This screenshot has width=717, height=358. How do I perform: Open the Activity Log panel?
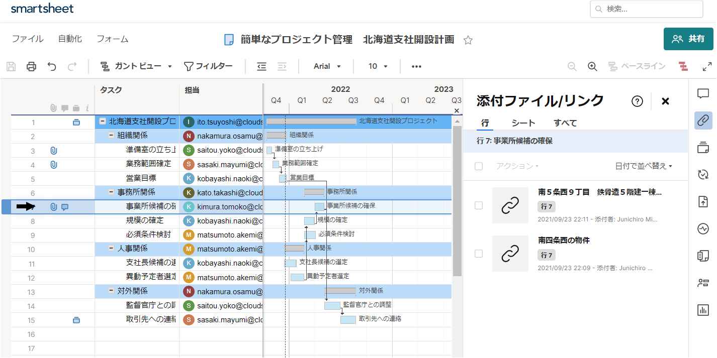click(703, 228)
